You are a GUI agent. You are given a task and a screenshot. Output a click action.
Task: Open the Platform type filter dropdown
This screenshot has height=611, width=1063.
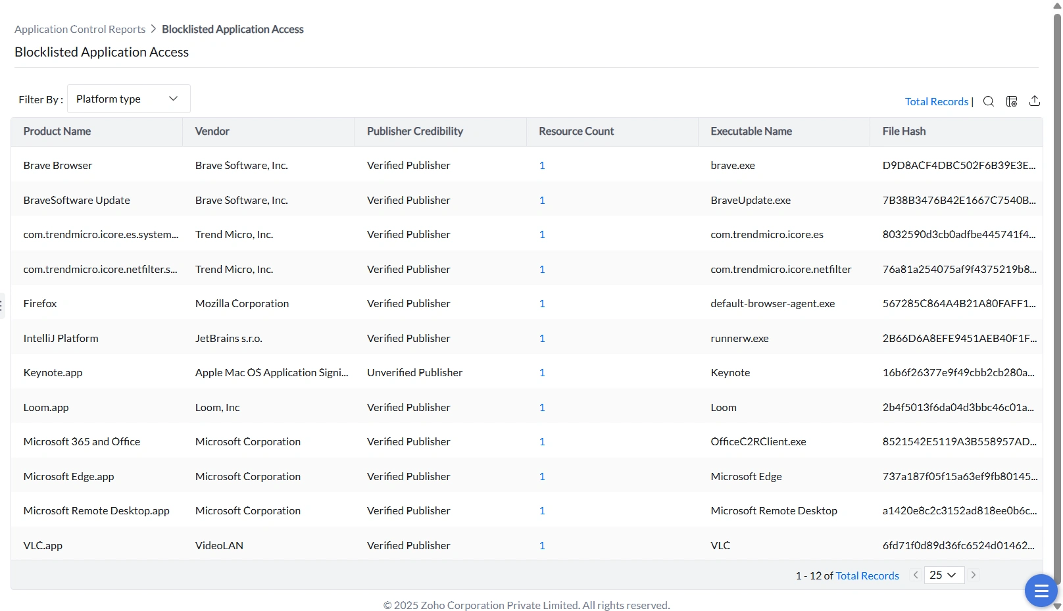(x=129, y=99)
